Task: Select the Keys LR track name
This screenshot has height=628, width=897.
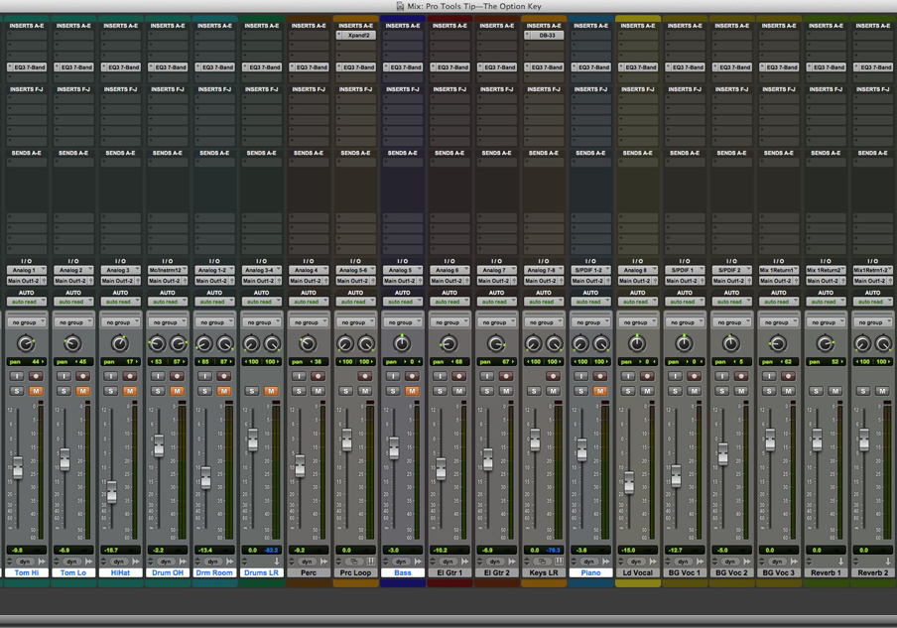Action: click(x=543, y=572)
